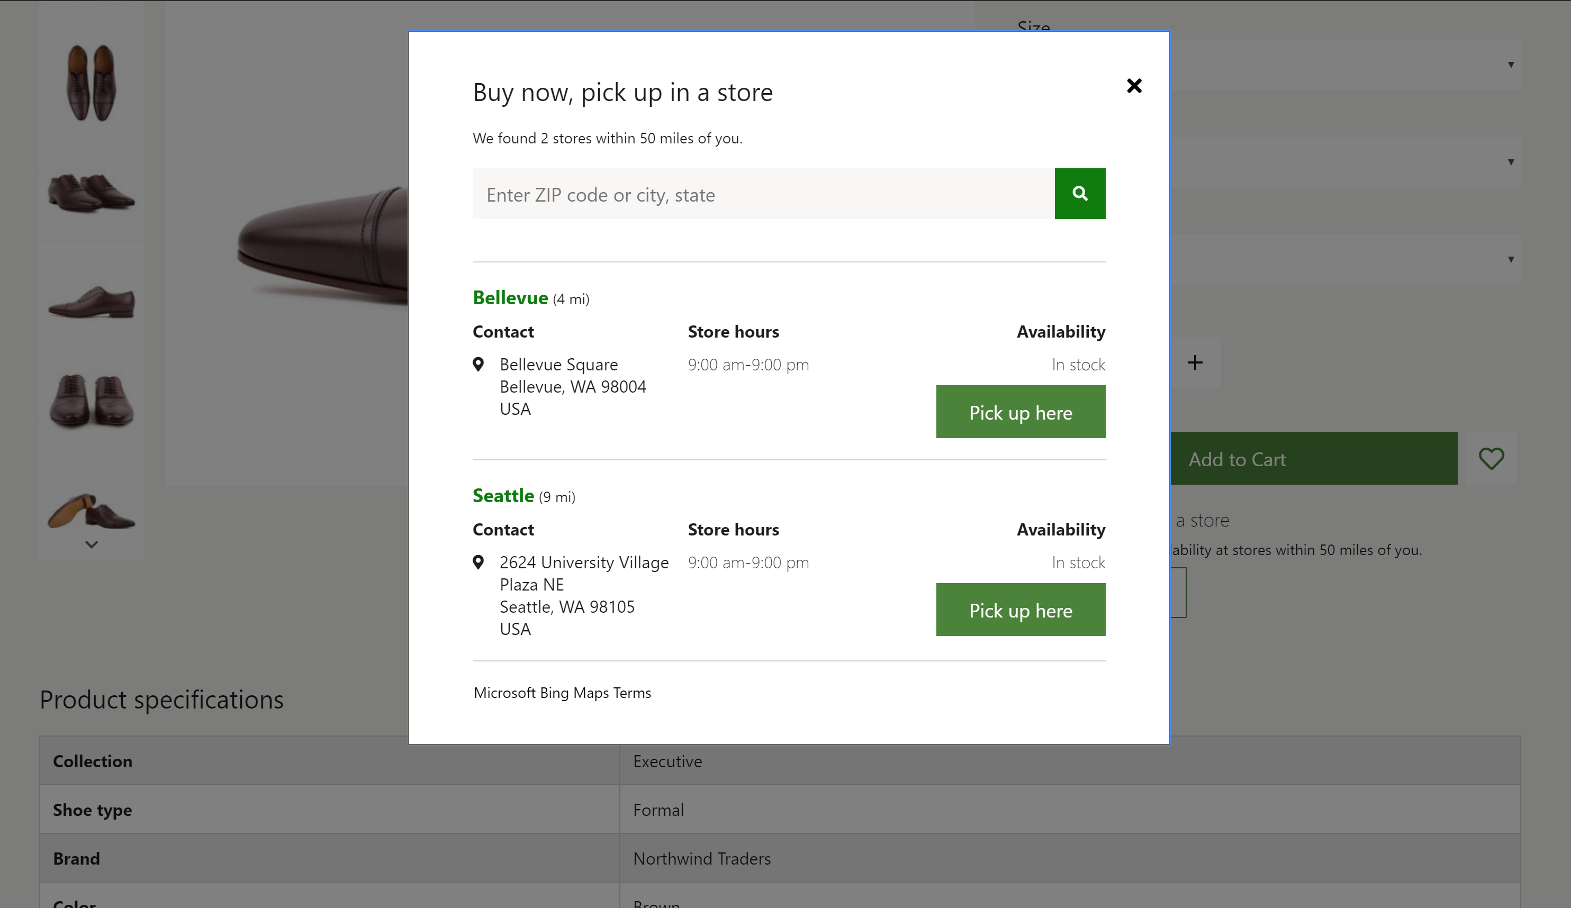This screenshot has height=908, width=1571.
Task: Click the Microsoft Bing Maps Terms link
Action: coord(561,692)
